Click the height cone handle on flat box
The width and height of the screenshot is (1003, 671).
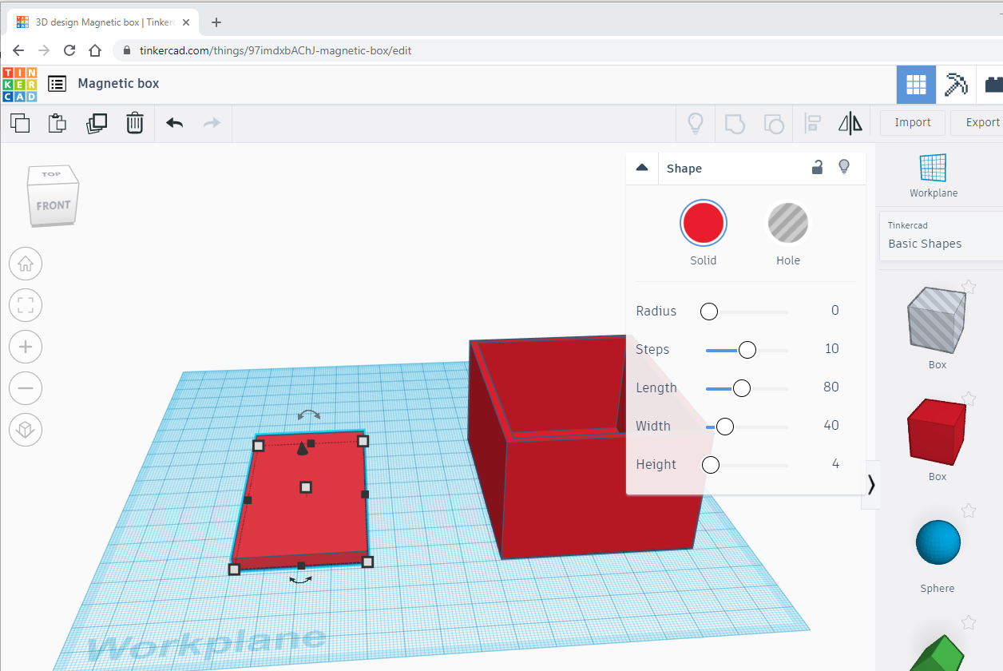pyautogui.click(x=302, y=448)
